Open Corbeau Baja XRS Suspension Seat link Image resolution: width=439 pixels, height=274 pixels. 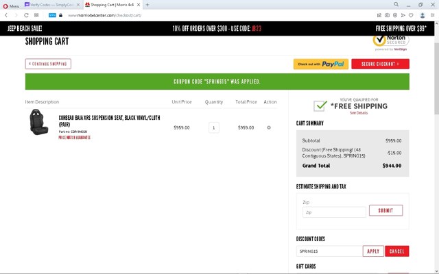(109, 121)
